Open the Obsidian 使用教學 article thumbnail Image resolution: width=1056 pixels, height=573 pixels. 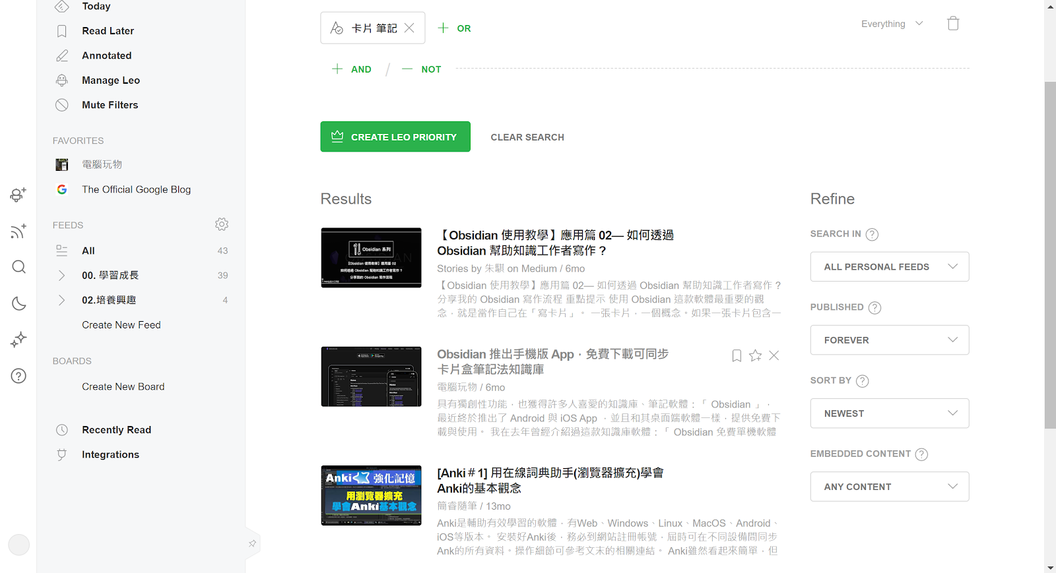(x=371, y=258)
